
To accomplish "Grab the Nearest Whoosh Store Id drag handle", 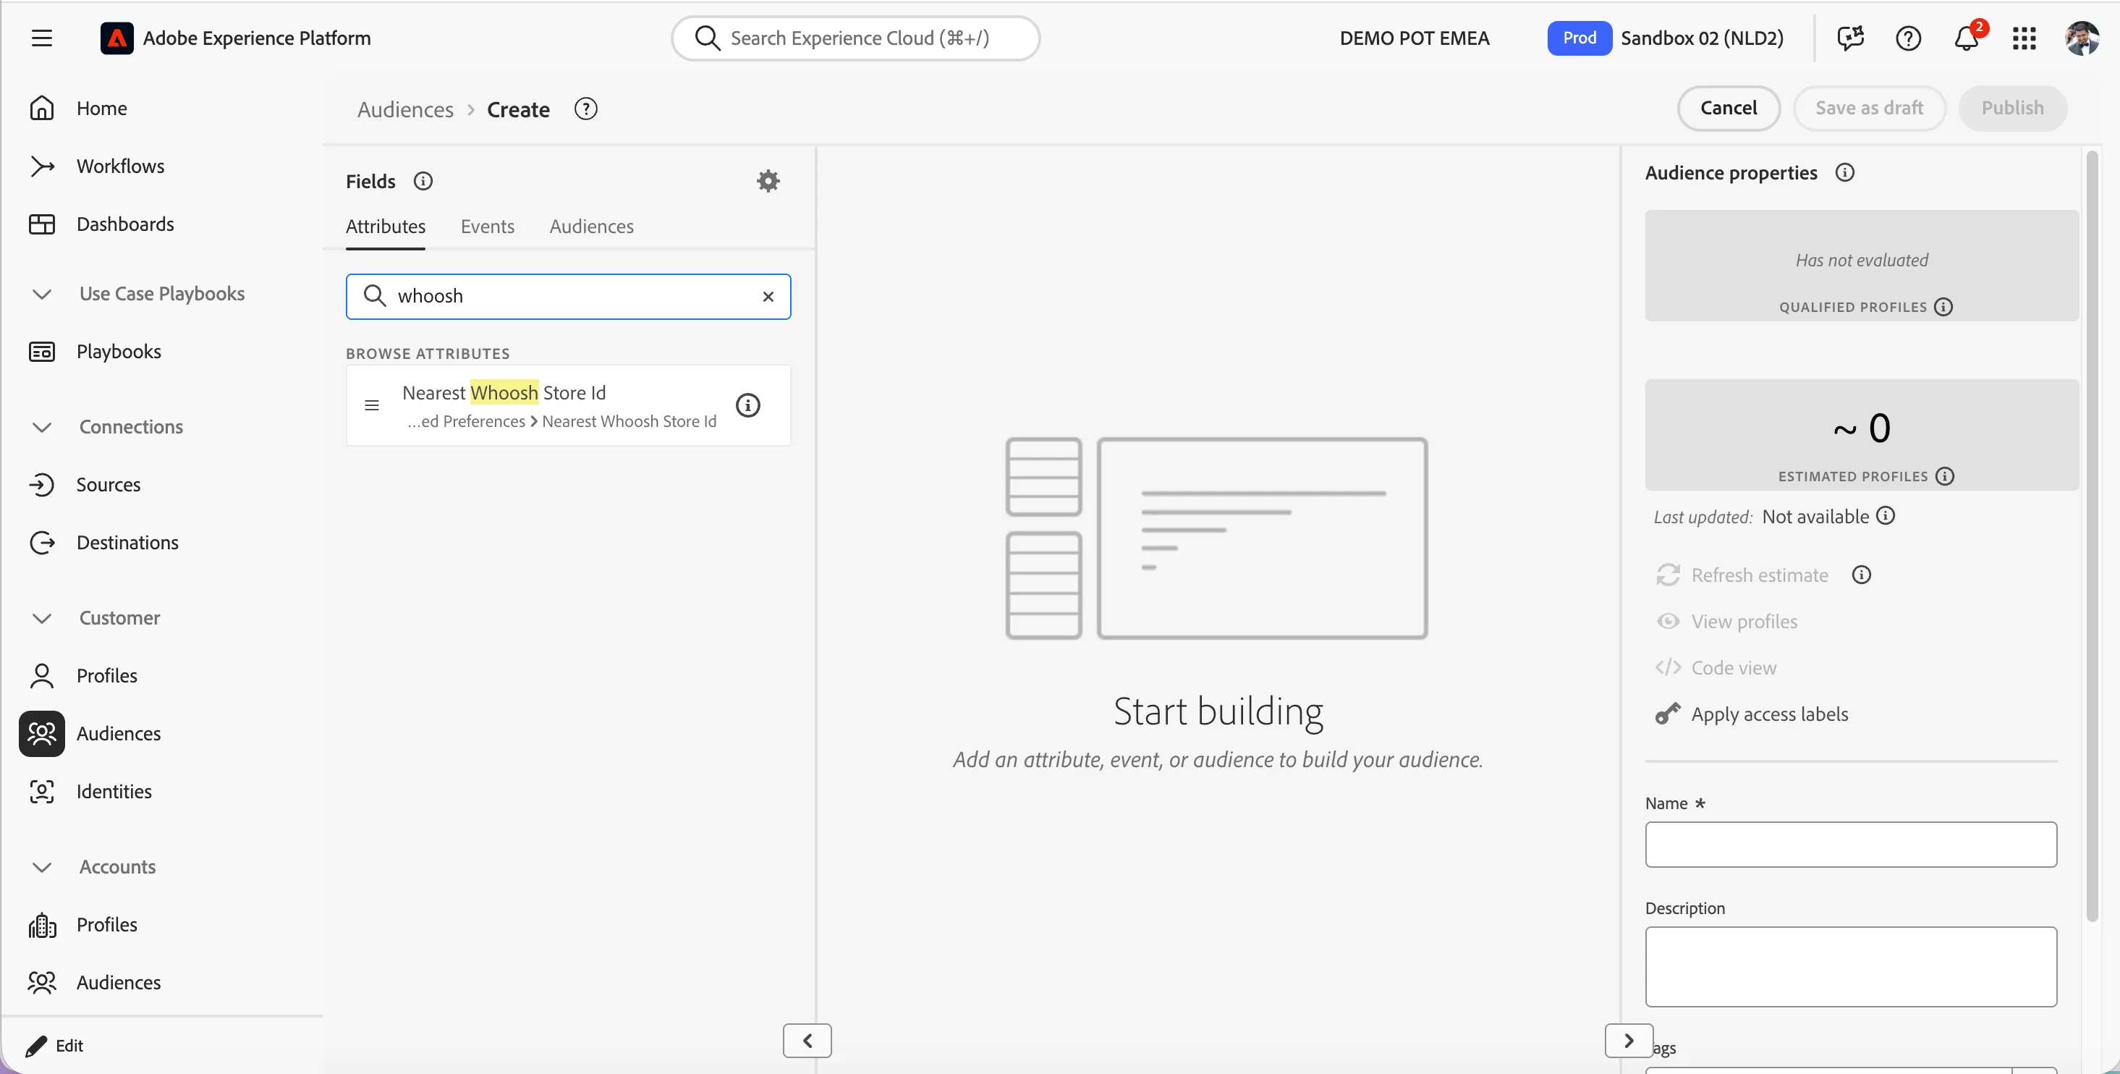I will click(372, 405).
